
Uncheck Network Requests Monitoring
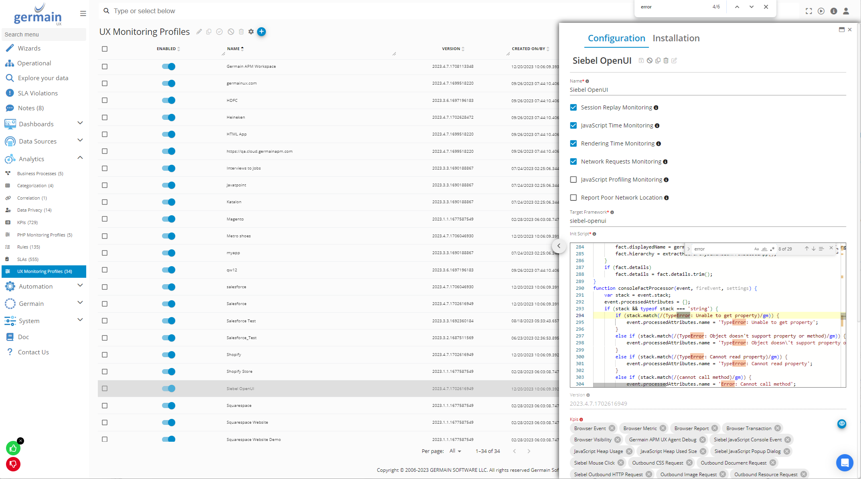coord(573,162)
